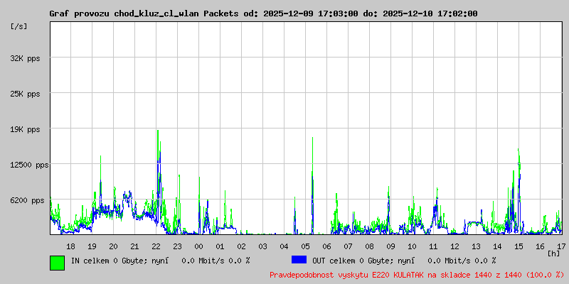Click the blue OUT legend color swatch

[x=299, y=260]
